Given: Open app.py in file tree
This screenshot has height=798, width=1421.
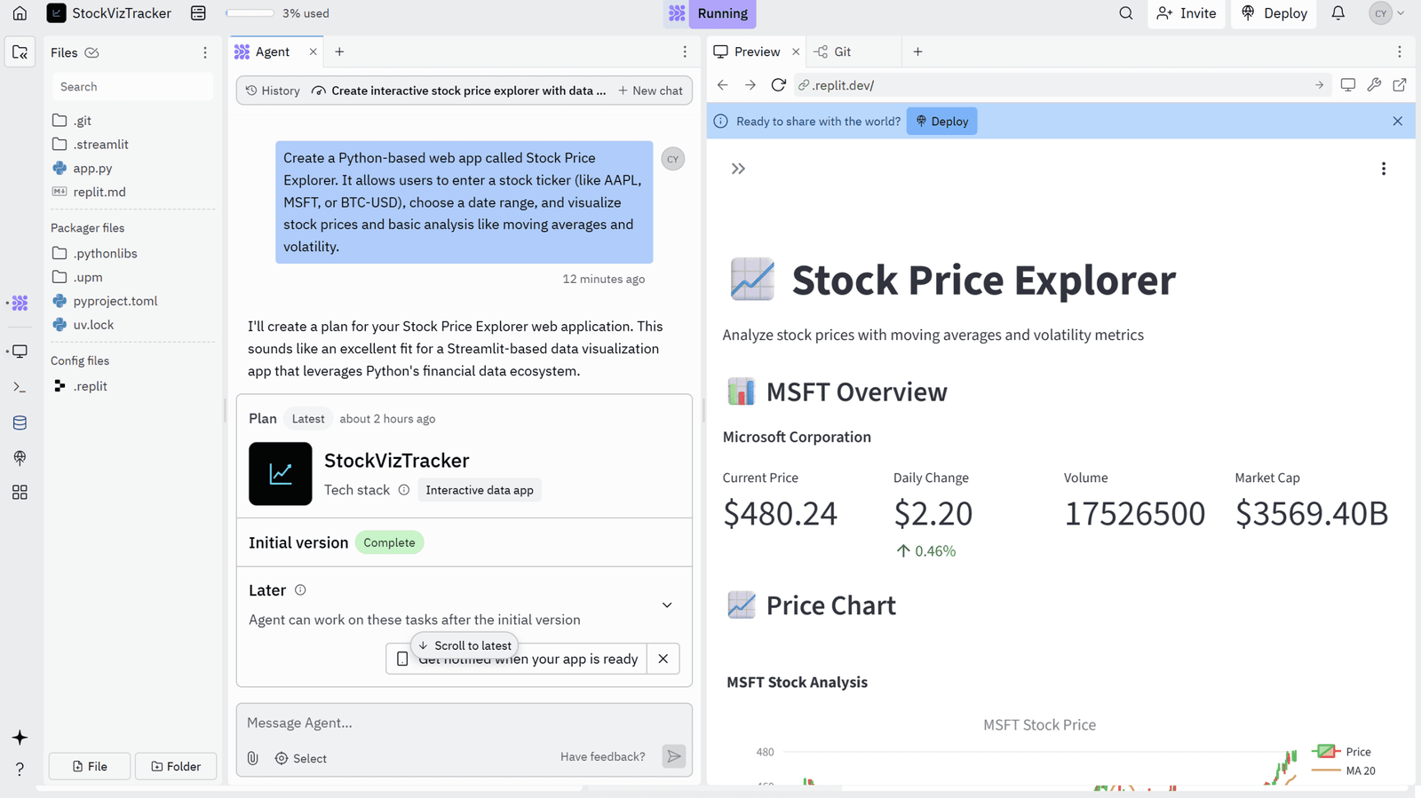Looking at the screenshot, I should click(x=92, y=168).
